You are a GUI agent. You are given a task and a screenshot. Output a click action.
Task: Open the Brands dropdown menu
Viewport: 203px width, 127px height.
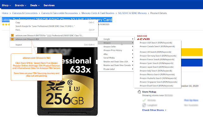(21, 5)
